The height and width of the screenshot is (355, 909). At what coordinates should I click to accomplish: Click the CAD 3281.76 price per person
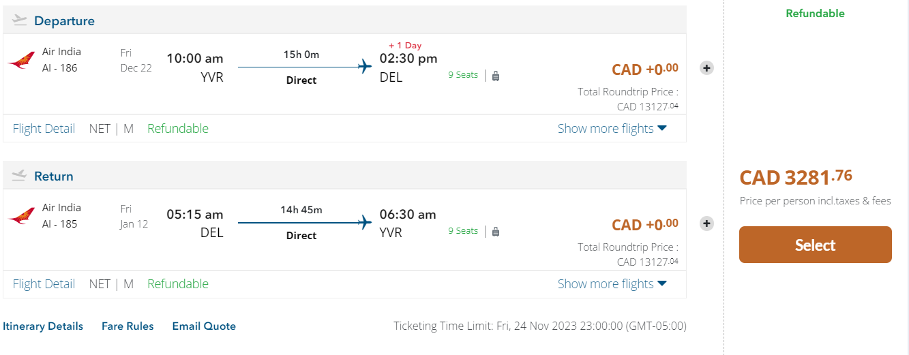pos(796,178)
